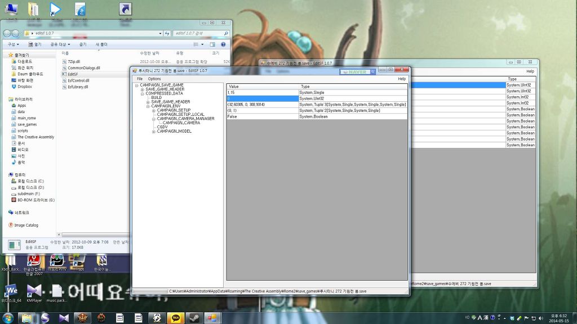Collapse the CAMPAIGN_SAVE_GAME root node
The width and height of the screenshot is (577, 324).
[x=137, y=85]
